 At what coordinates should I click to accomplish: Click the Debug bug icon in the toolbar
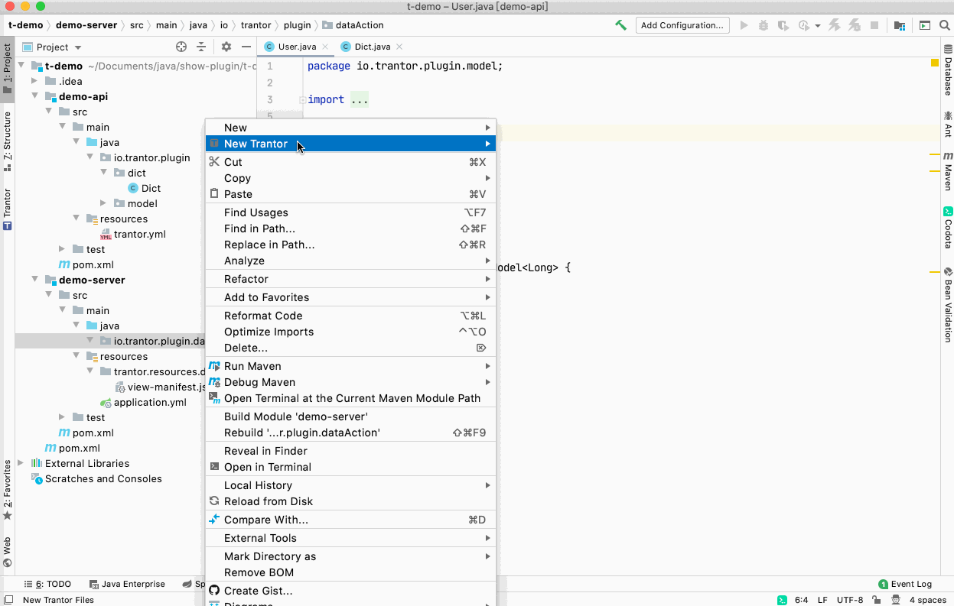(763, 25)
